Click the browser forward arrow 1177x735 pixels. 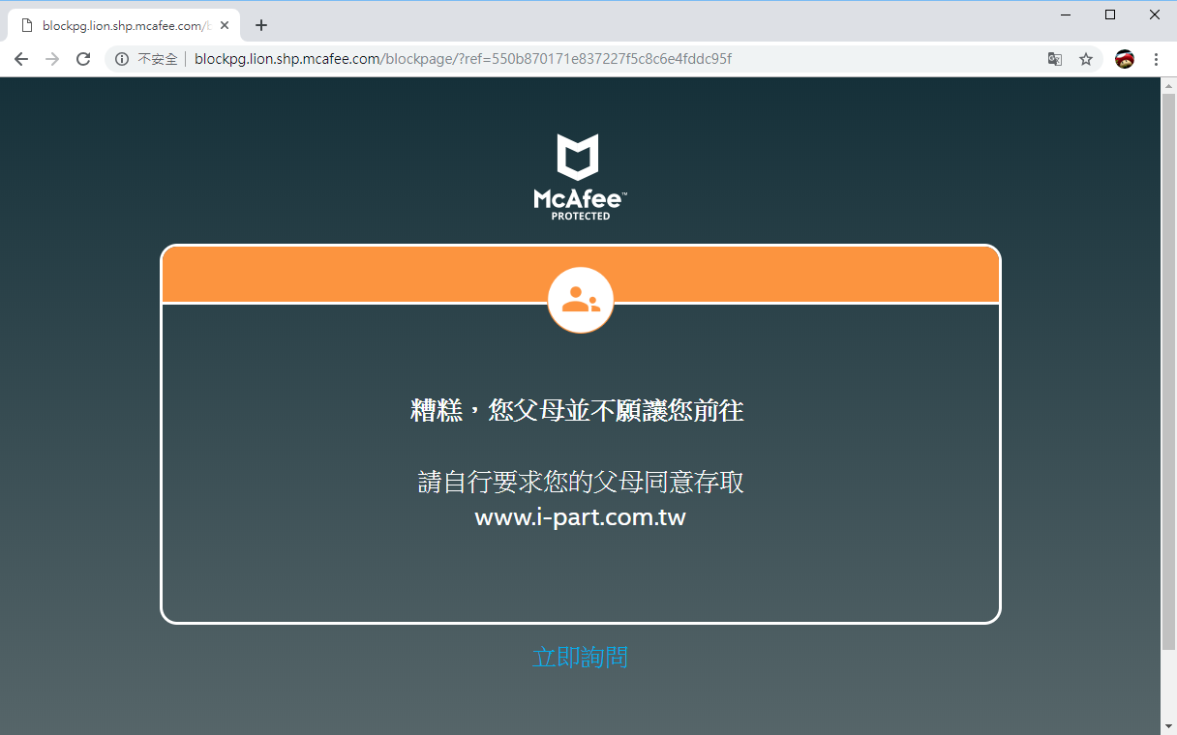(52, 59)
